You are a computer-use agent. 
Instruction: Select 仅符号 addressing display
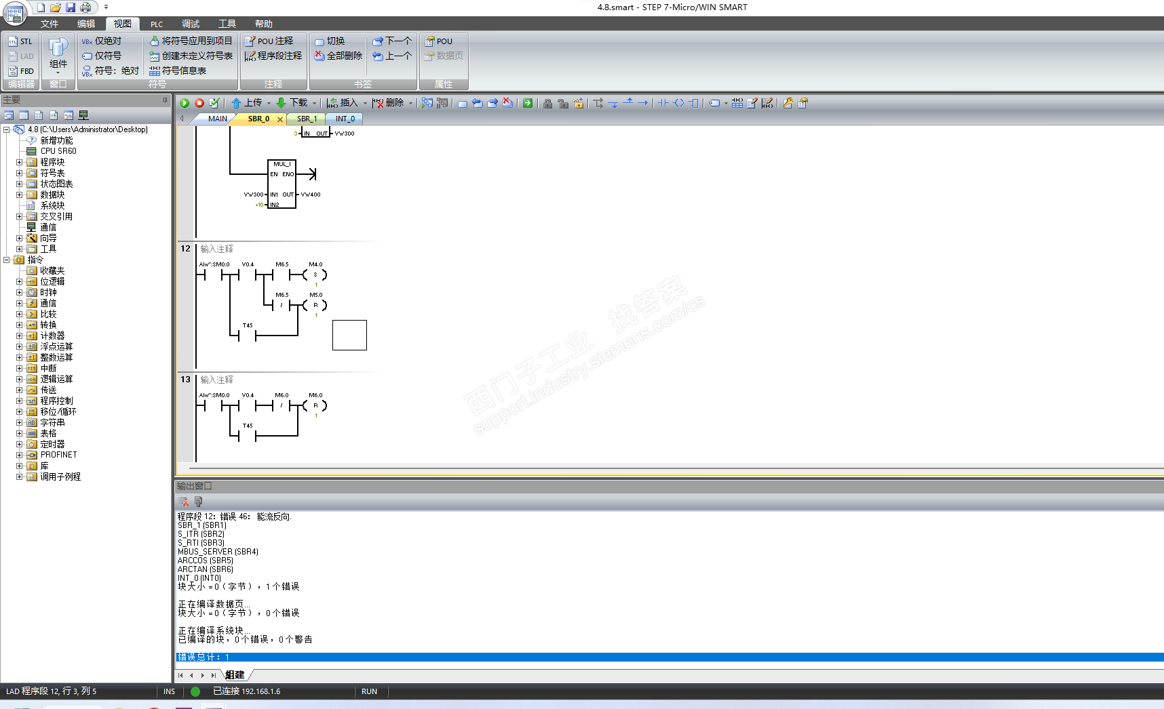[102, 56]
